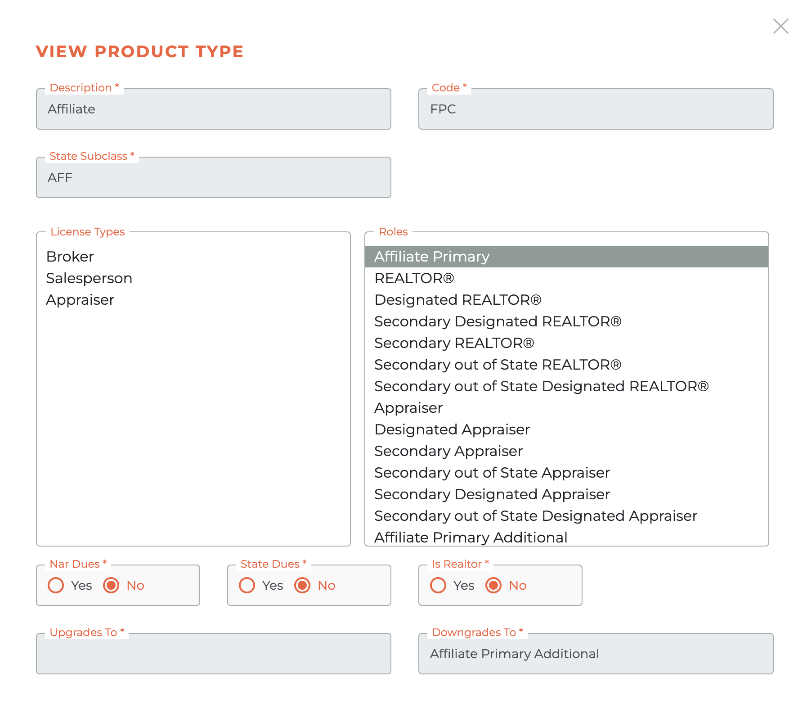Select No for Nar Dues
This screenshot has height=705, width=807.
[x=112, y=585]
